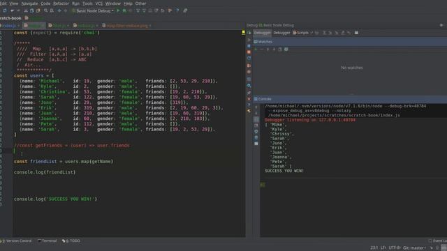Viewport: 447px width, 251px height.
Task: Select the second Debugger tab
Action: tap(281, 33)
